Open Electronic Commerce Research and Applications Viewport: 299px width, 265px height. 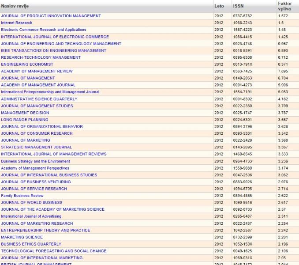(x=44, y=30)
